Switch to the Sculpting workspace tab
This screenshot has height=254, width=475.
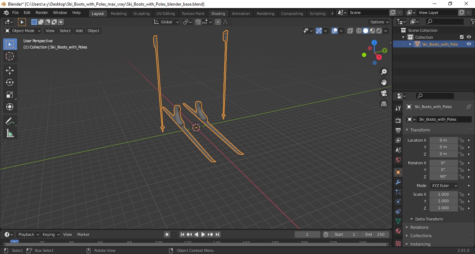(x=141, y=13)
